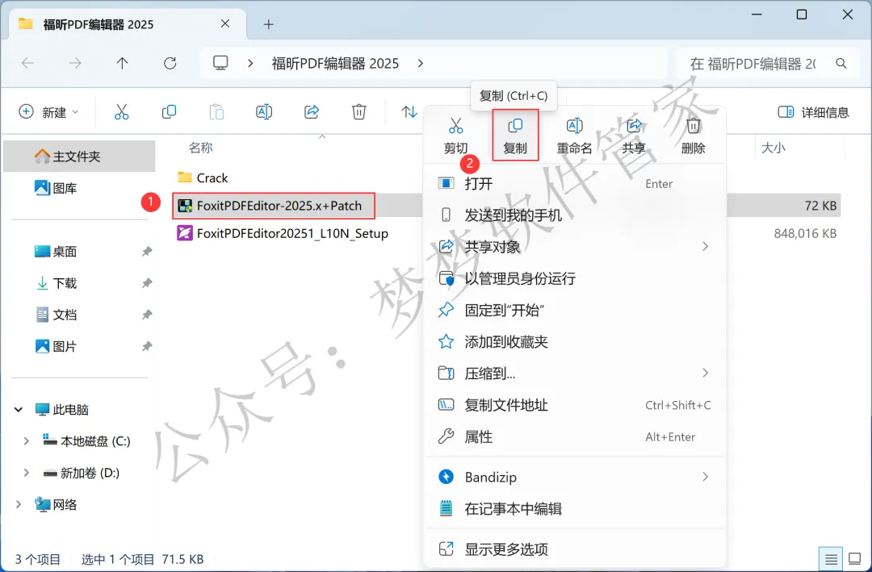Select 删除 in the context menu
Image resolution: width=872 pixels, height=572 pixels.
click(693, 136)
